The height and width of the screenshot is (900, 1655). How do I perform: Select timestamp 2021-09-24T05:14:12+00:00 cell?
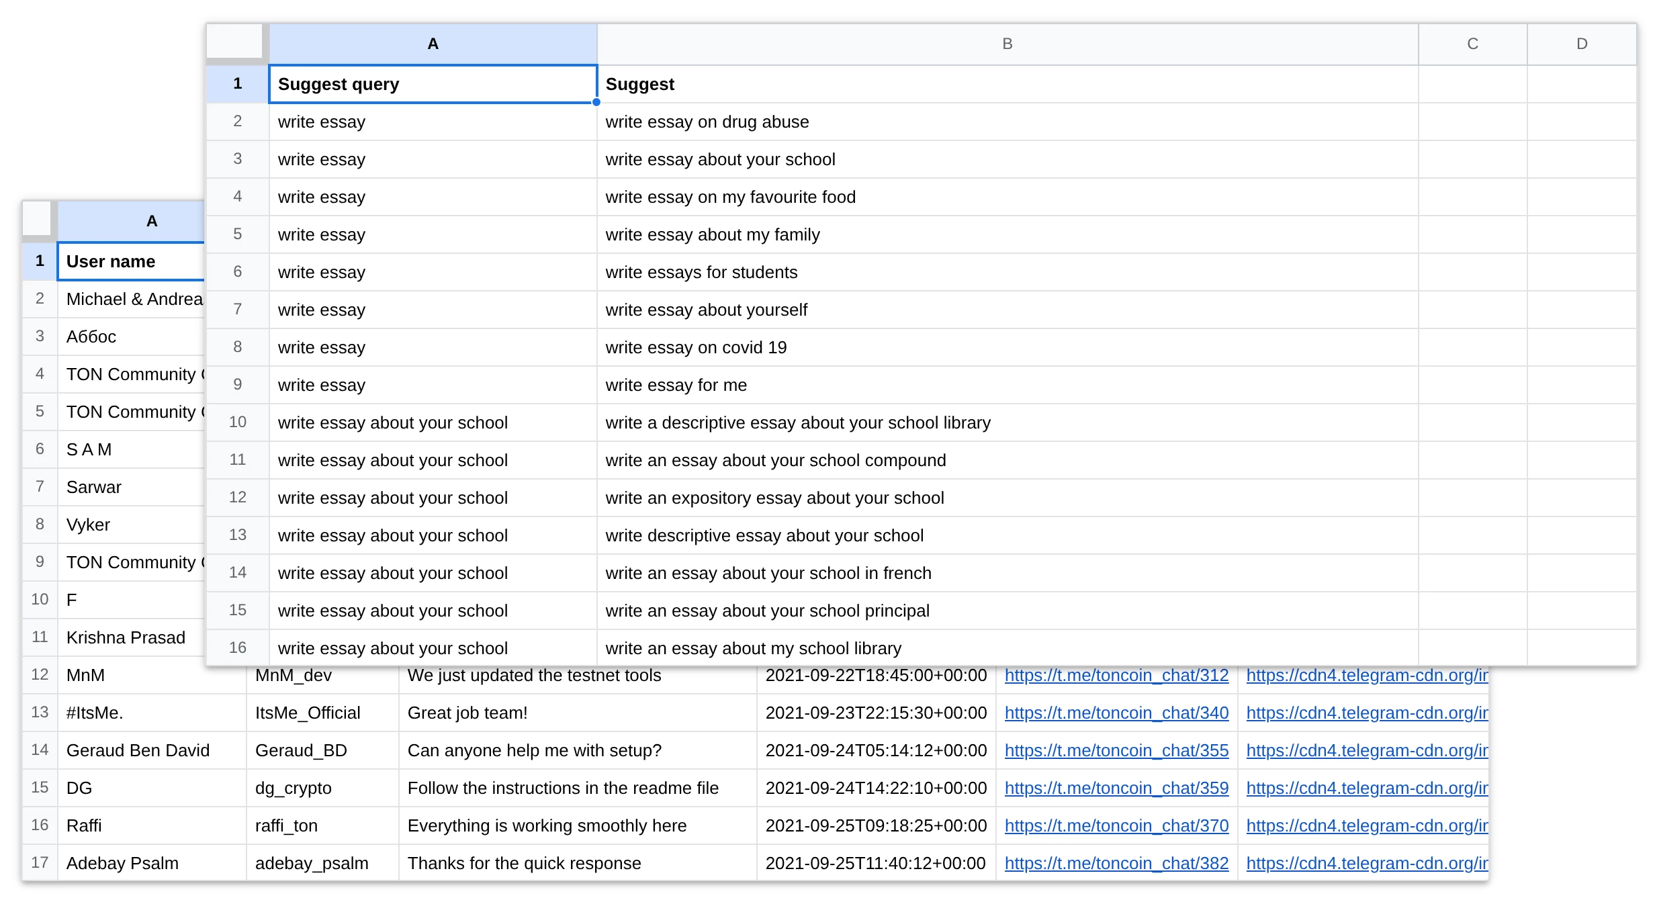pyautogui.click(x=877, y=750)
